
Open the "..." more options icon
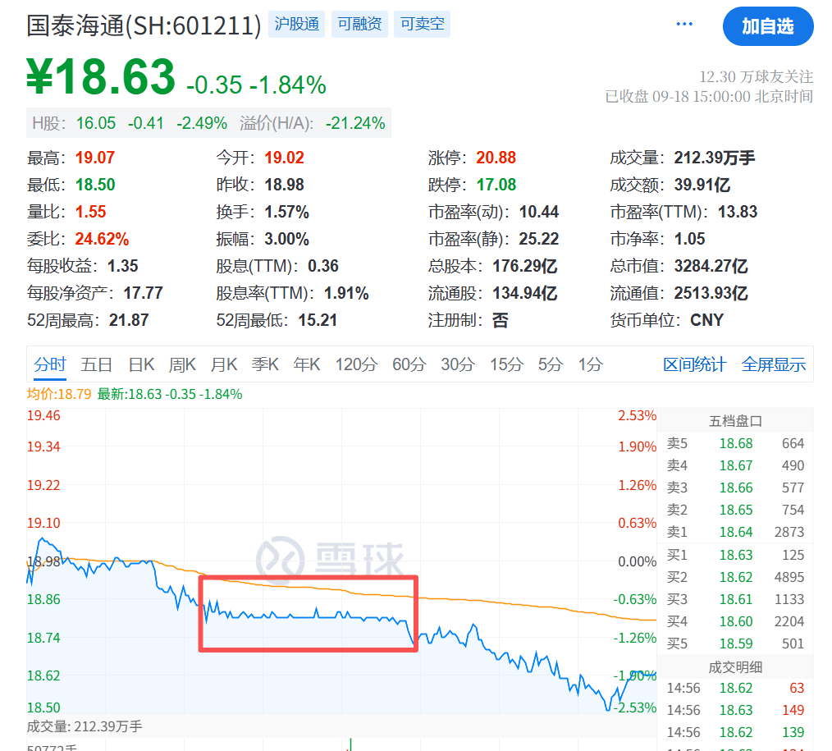coord(684,23)
